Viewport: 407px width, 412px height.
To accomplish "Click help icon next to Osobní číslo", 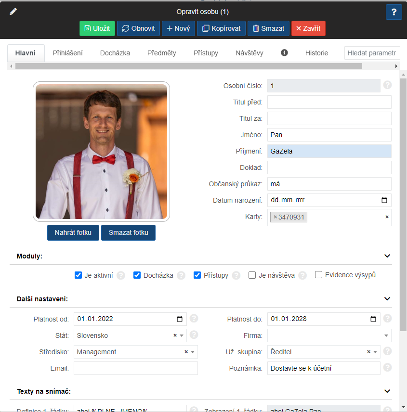I will (x=387, y=86).
